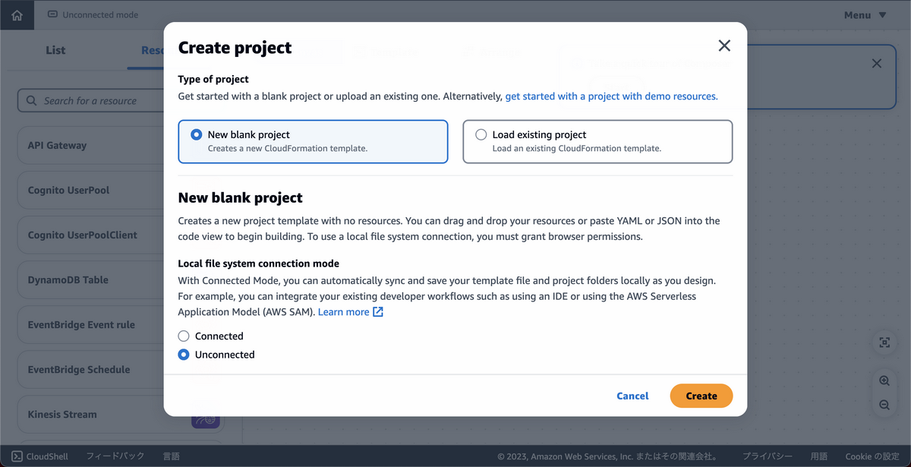Switch to the List tab

pyautogui.click(x=55, y=50)
